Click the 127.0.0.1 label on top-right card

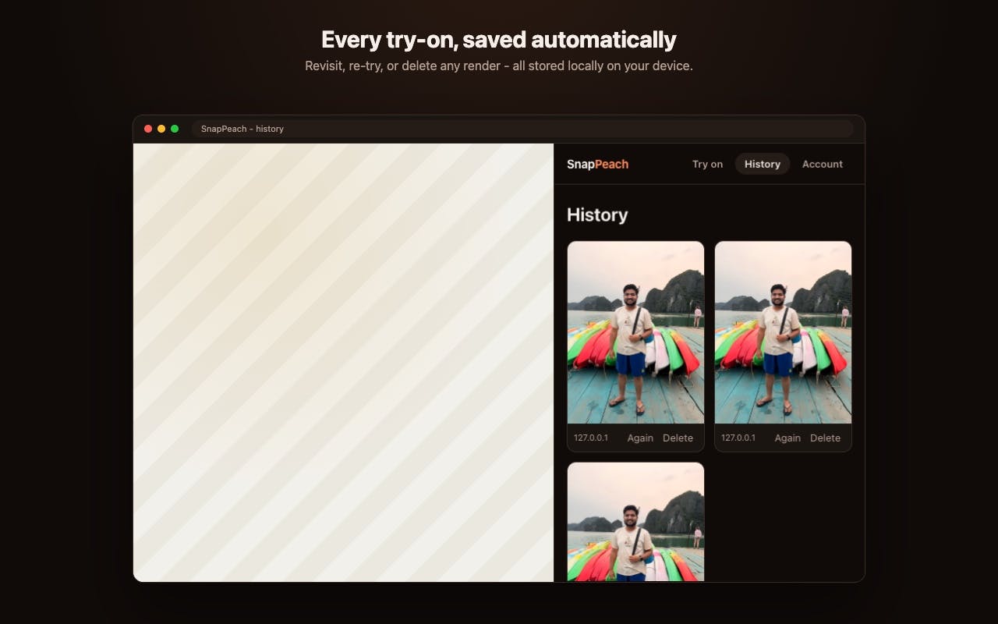[x=738, y=438]
